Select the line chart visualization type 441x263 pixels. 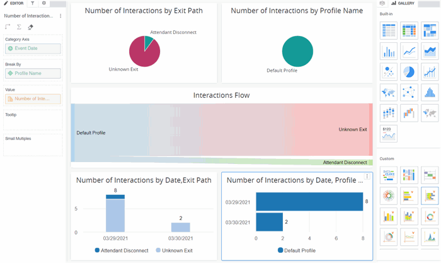[409, 50]
